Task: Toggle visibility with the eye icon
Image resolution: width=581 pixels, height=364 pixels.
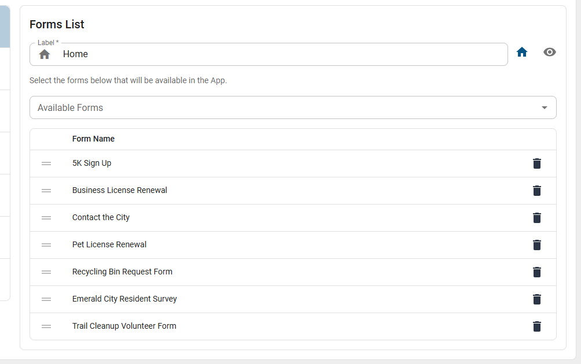Action: (x=550, y=52)
